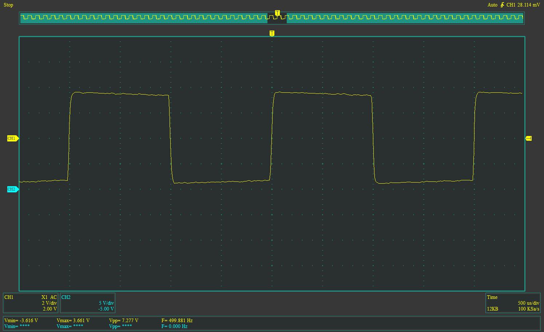Open the CH2 channel settings box
The image size is (544, 332).
[88, 303]
